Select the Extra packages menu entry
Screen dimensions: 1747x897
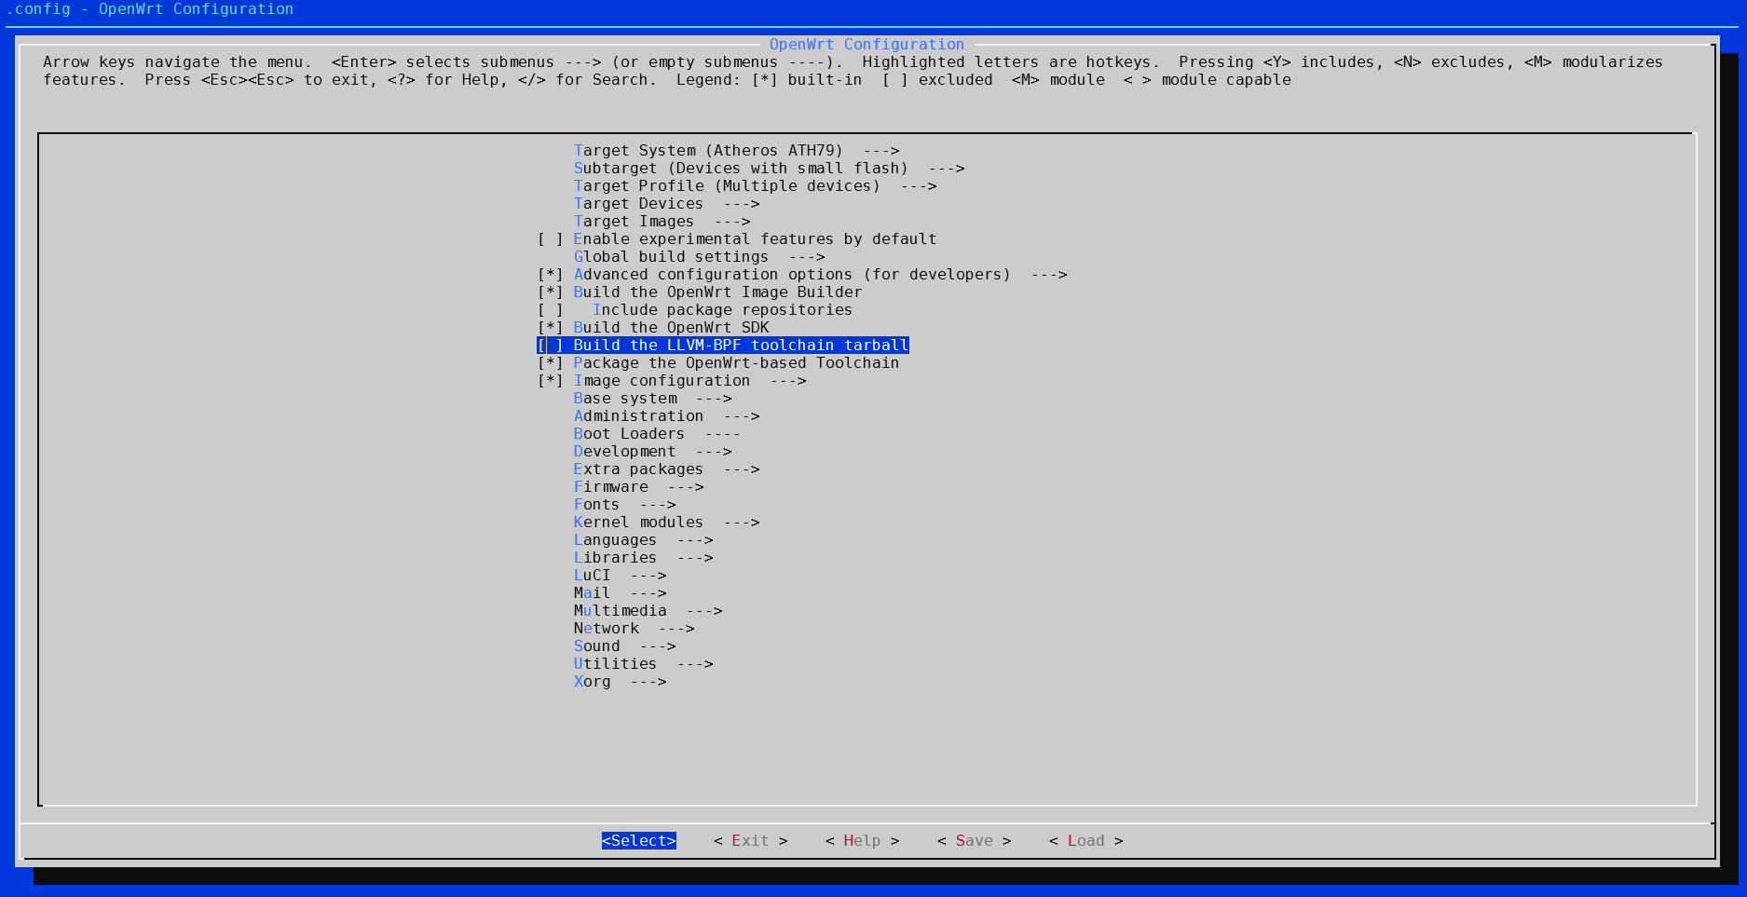[666, 469]
